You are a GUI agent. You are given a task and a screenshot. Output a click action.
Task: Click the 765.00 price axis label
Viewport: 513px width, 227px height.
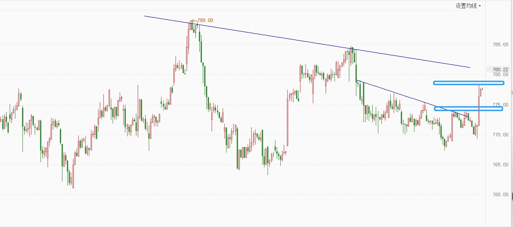[x=501, y=165]
